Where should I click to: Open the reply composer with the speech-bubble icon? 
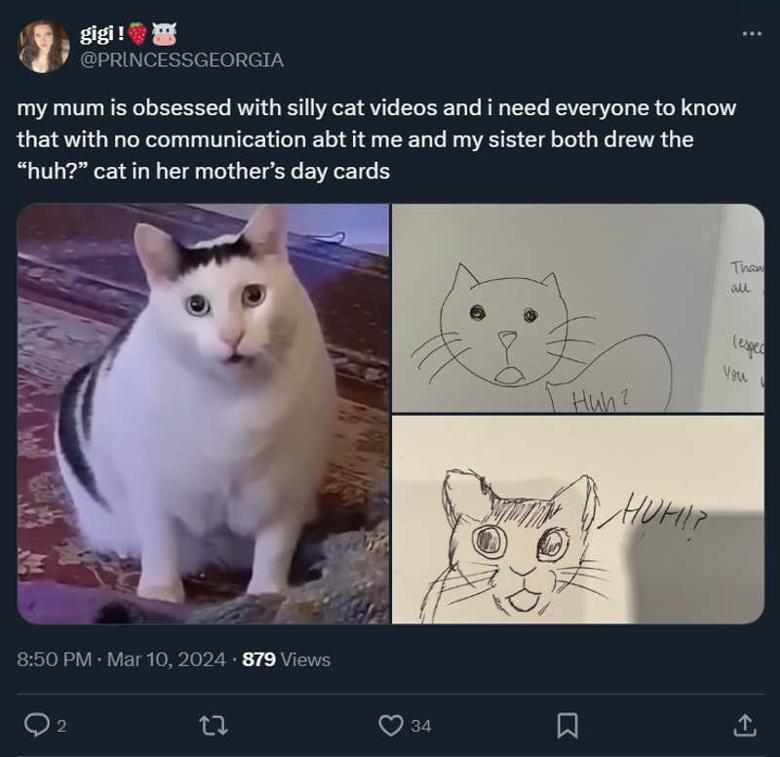click(x=34, y=724)
